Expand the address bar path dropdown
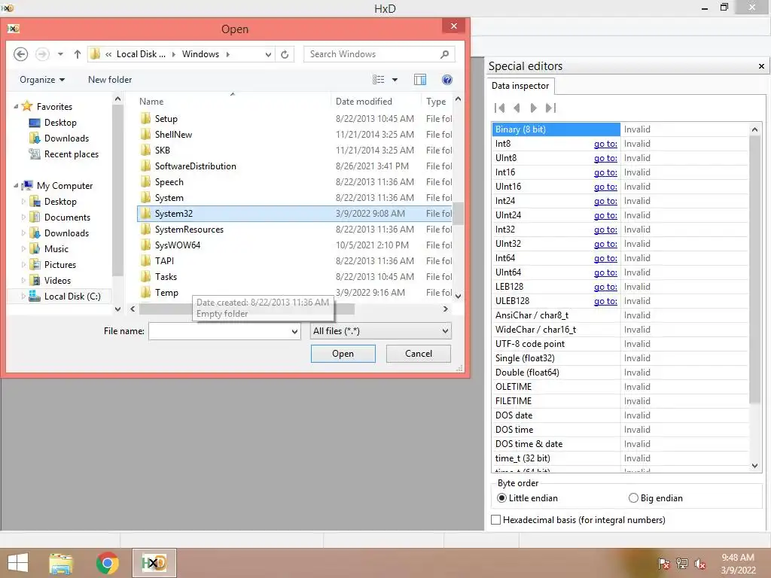The image size is (771, 578). click(x=268, y=54)
